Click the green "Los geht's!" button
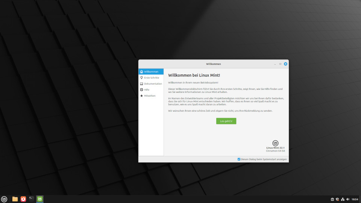 (226, 121)
